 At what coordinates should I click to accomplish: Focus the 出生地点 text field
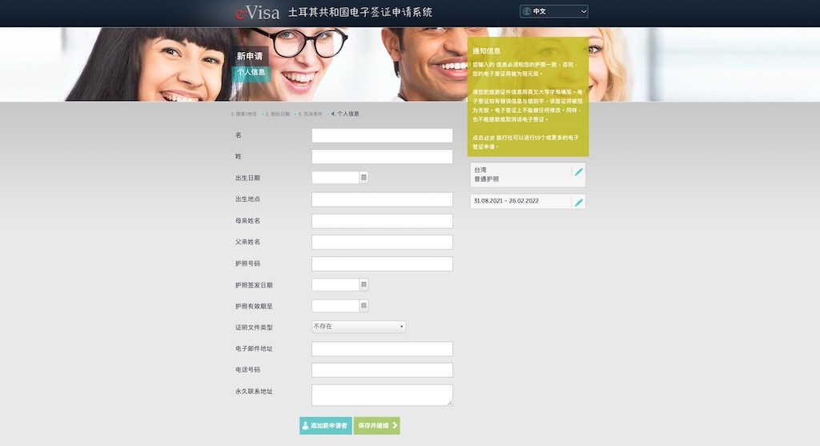pos(382,199)
